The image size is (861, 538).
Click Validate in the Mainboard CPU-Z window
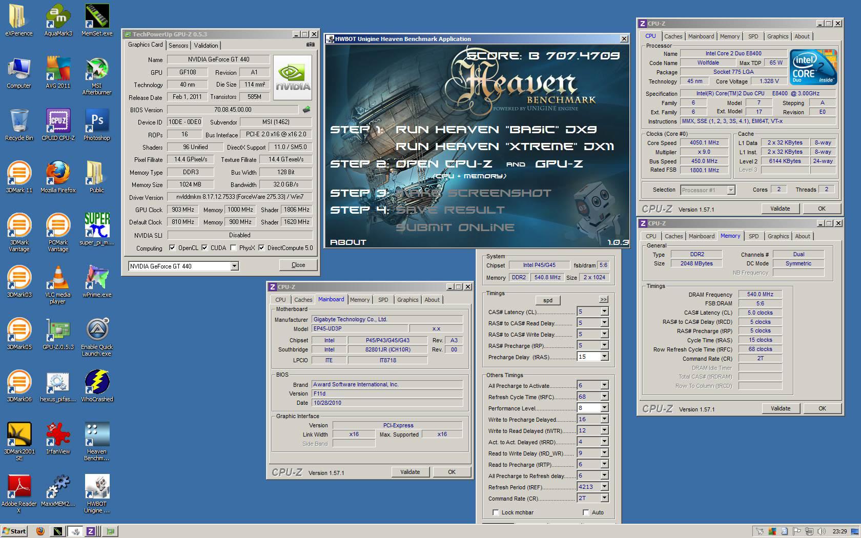click(410, 472)
